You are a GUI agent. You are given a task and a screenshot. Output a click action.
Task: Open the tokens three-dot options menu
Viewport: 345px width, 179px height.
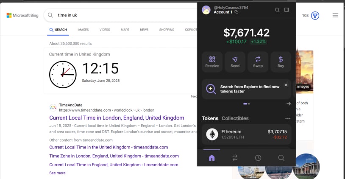[288, 118]
